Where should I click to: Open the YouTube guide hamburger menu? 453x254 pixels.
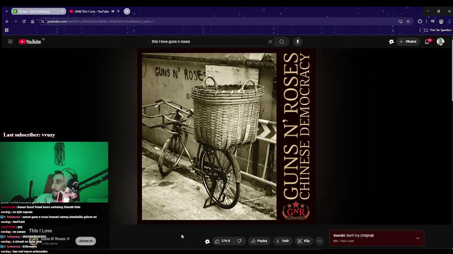click(x=10, y=42)
